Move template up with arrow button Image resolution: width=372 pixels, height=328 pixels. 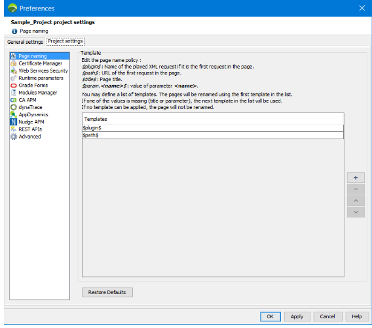[356, 201]
